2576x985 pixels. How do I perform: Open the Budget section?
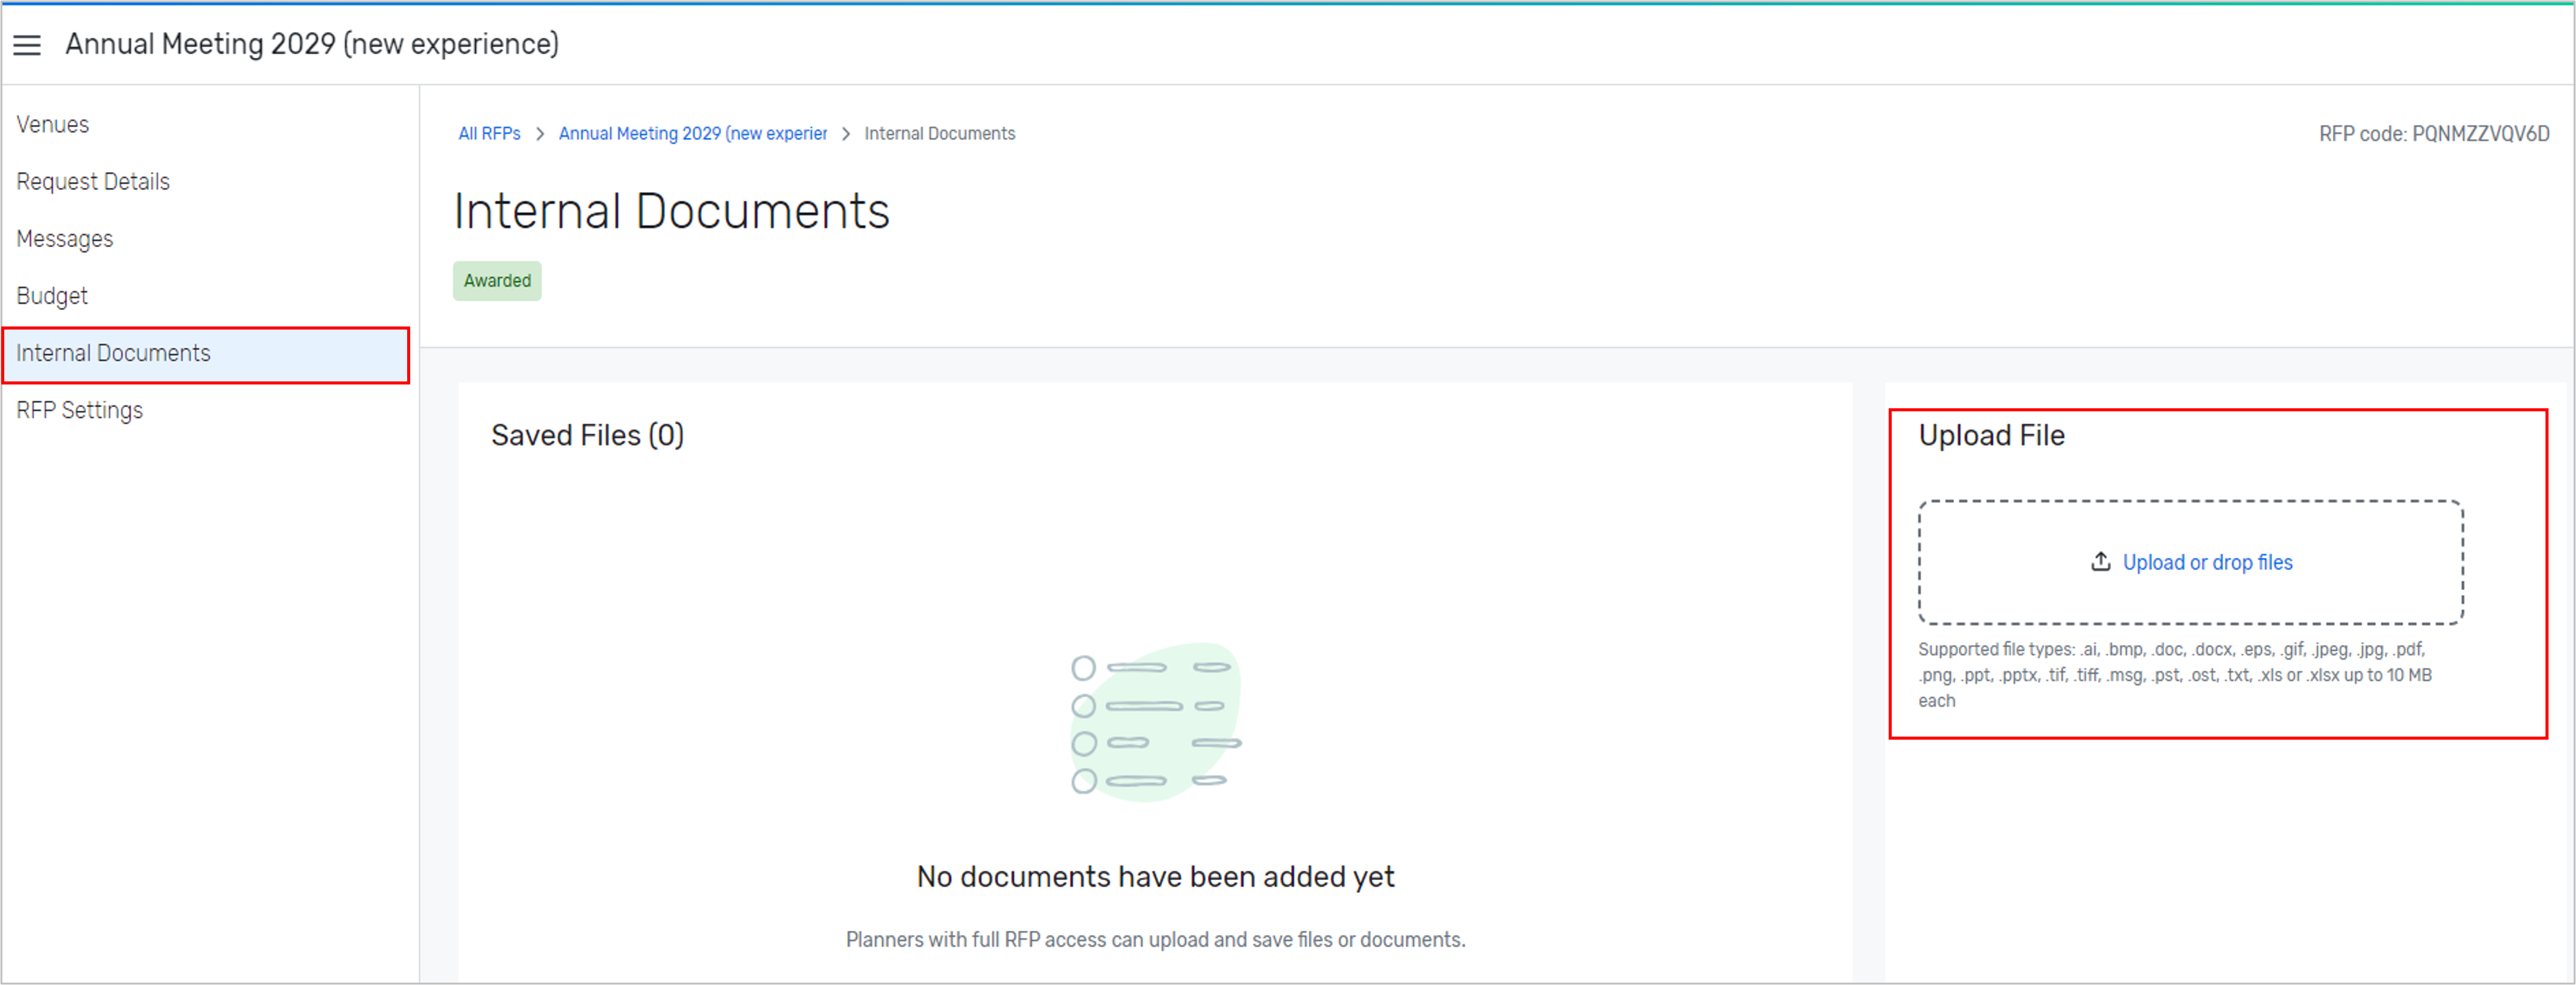[51, 295]
